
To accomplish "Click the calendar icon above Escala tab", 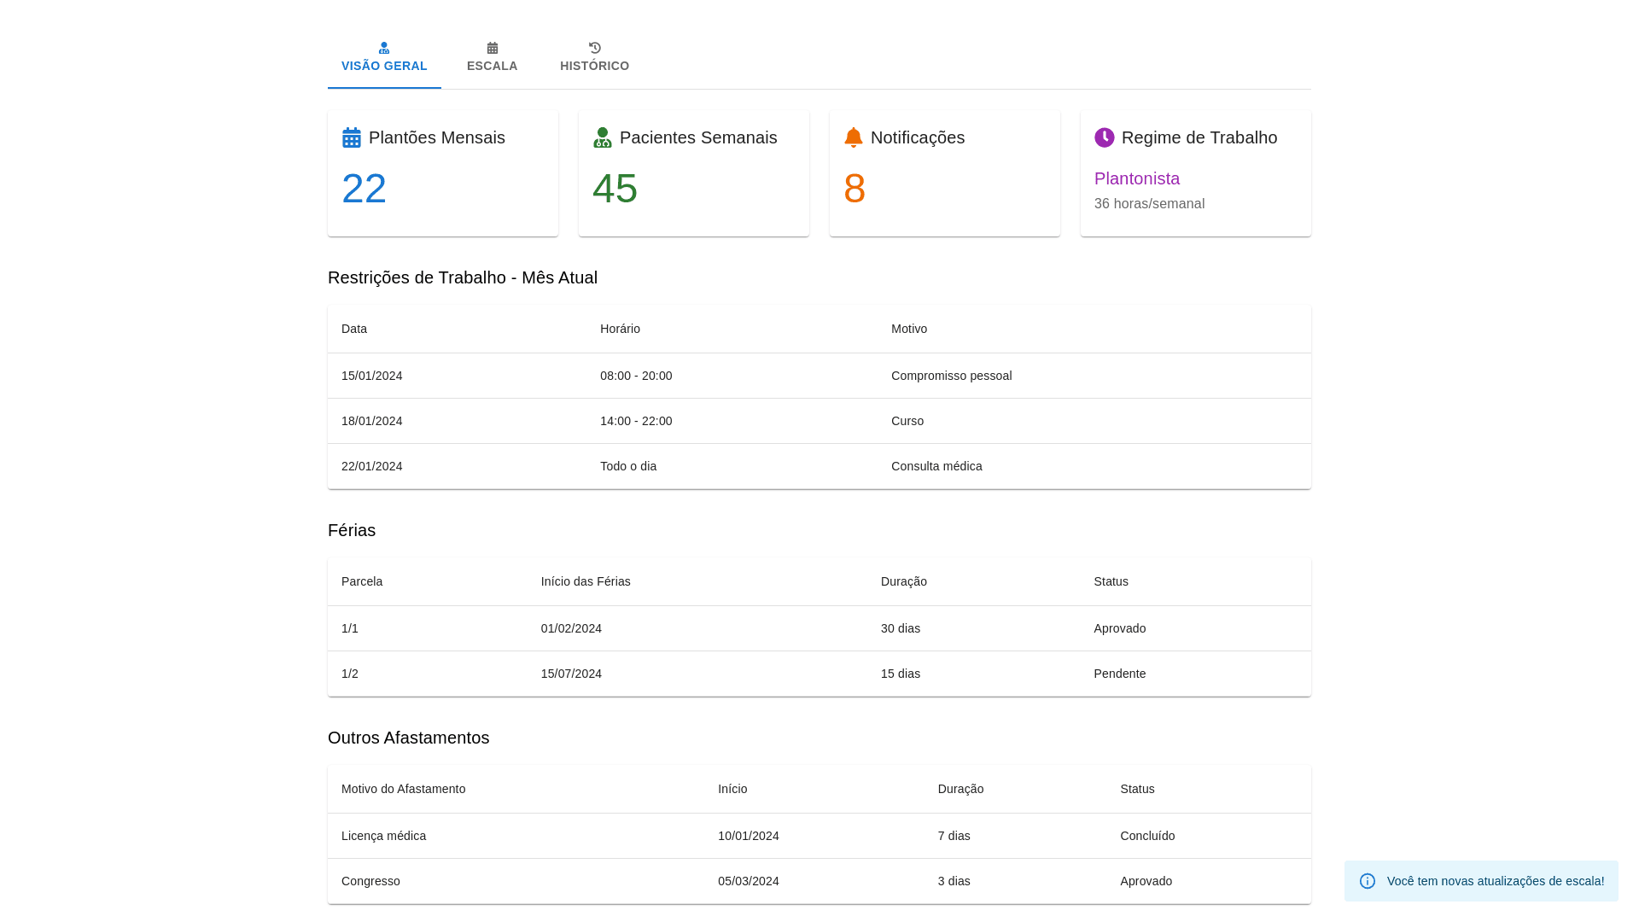I will [x=492, y=48].
